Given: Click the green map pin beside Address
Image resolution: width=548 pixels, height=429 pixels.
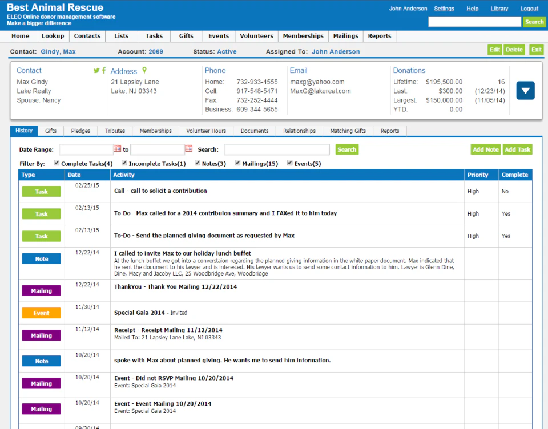Looking at the screenshot, I should [x=144, y=70].
